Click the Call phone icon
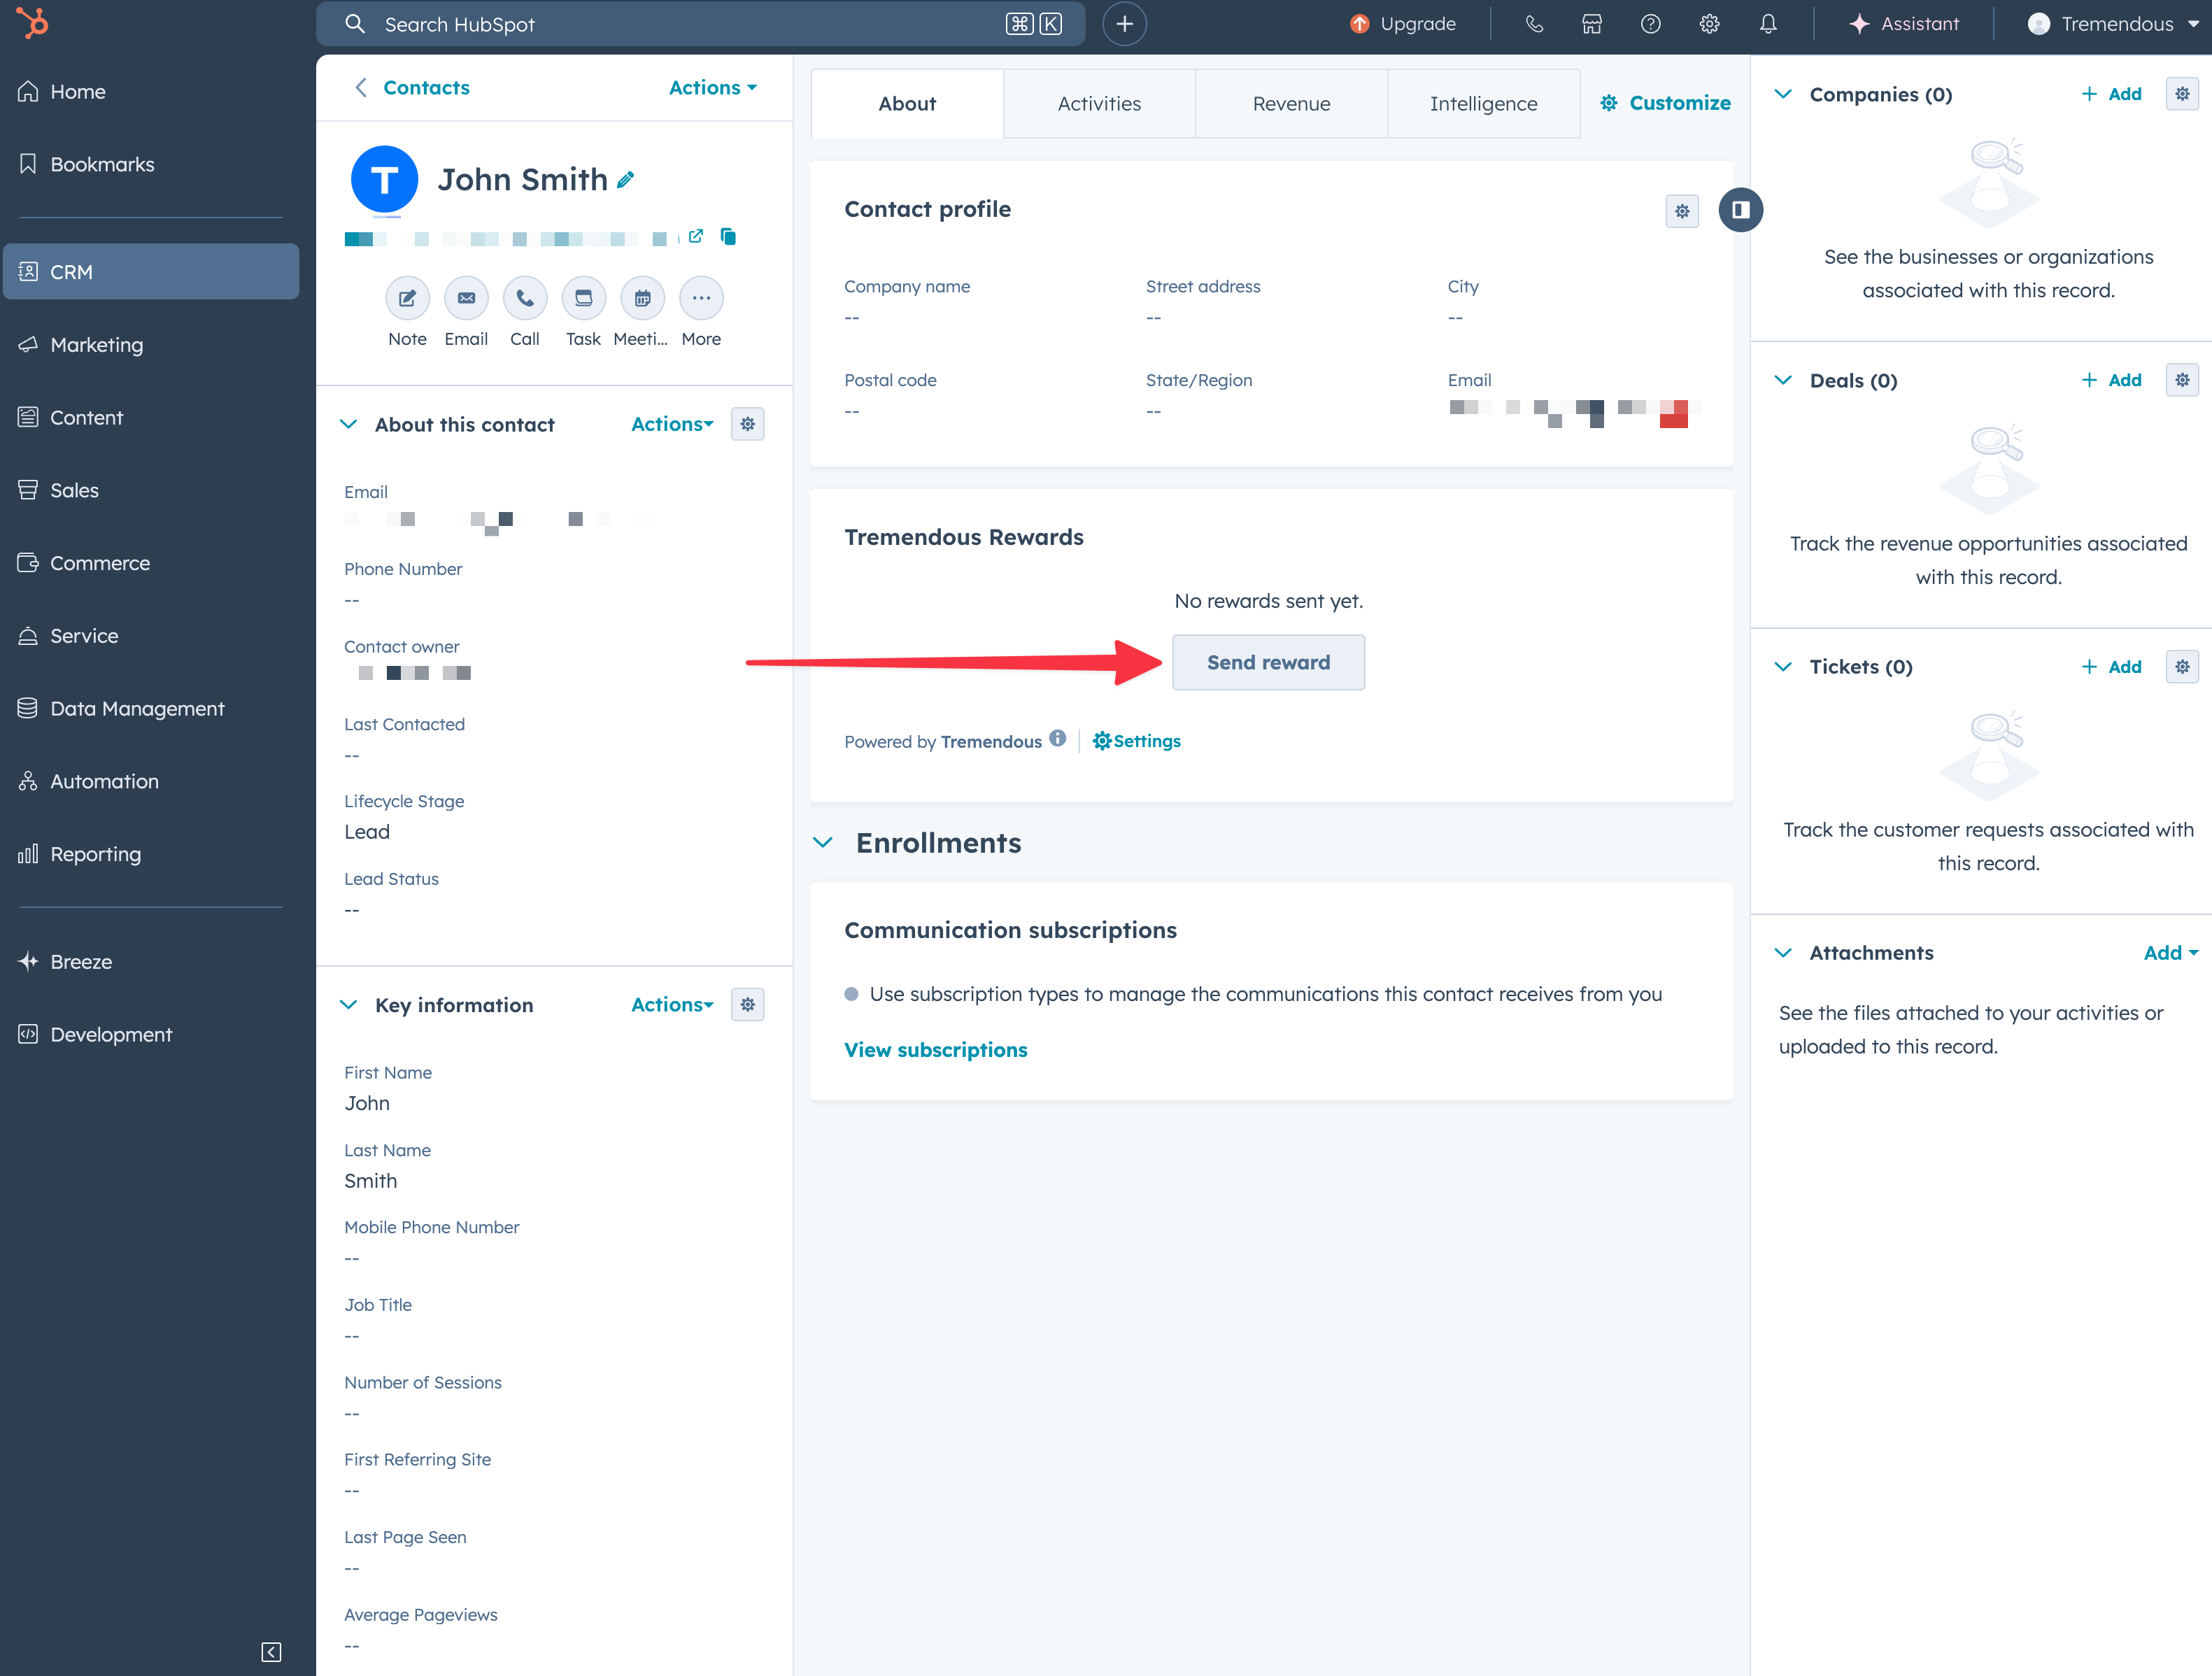 [524, 298]
